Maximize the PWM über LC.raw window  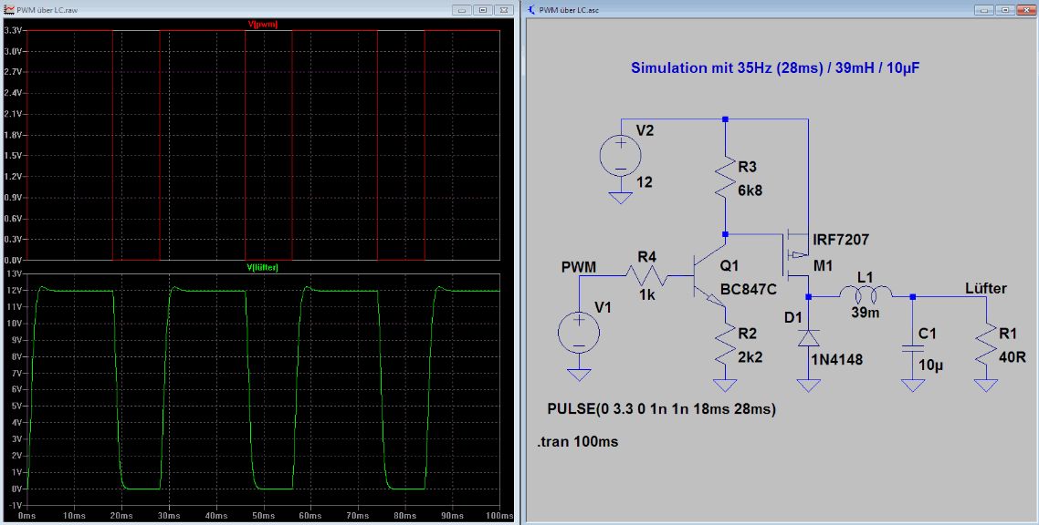483,10
